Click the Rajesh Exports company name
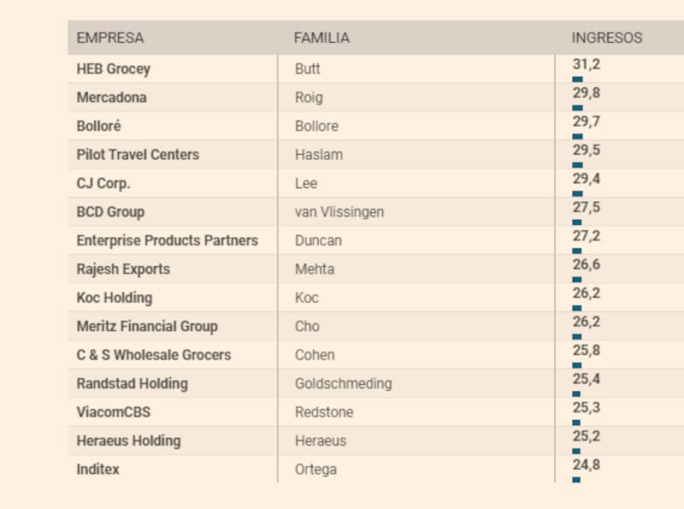 (x=123, y=269)
